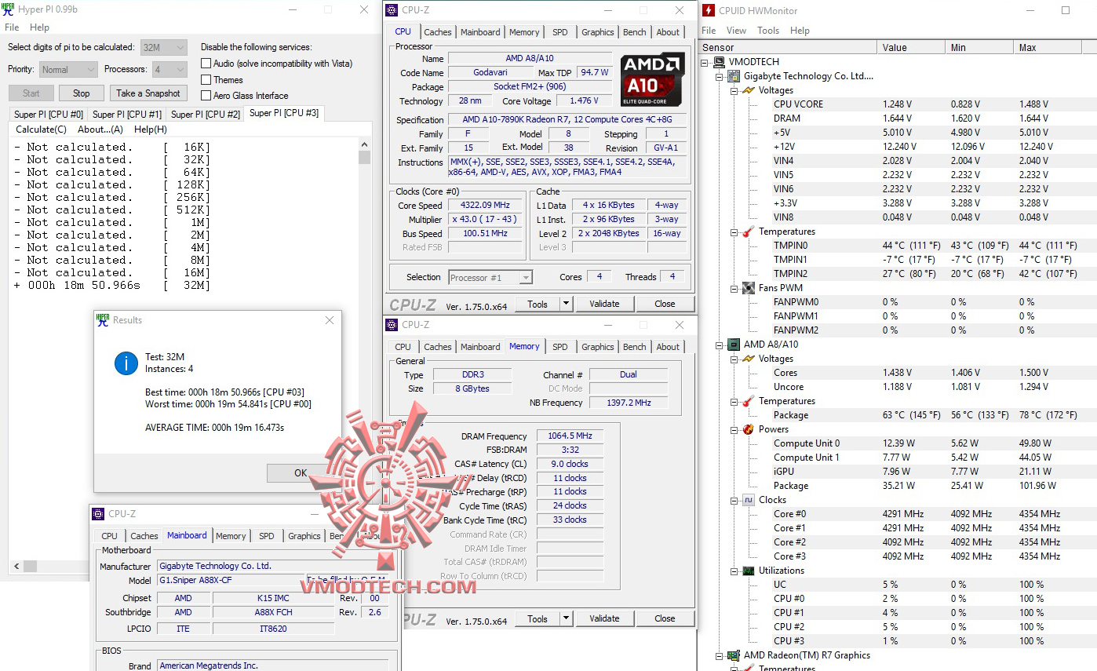Click the AMD Radeon R7 Graphics card icon
Image resolution: width=1097 pixels, height=671 pixels.
[734, 655]
